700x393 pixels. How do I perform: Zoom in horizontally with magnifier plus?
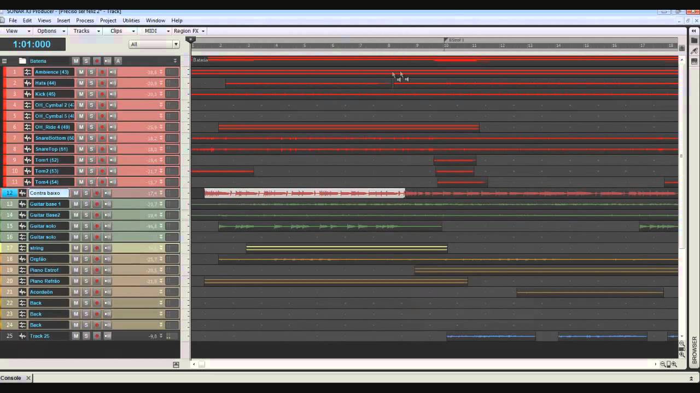674,364
